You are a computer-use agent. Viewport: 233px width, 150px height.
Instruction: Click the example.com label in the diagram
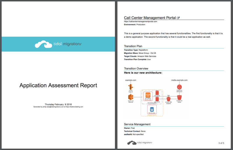click(x=130, y=80)
